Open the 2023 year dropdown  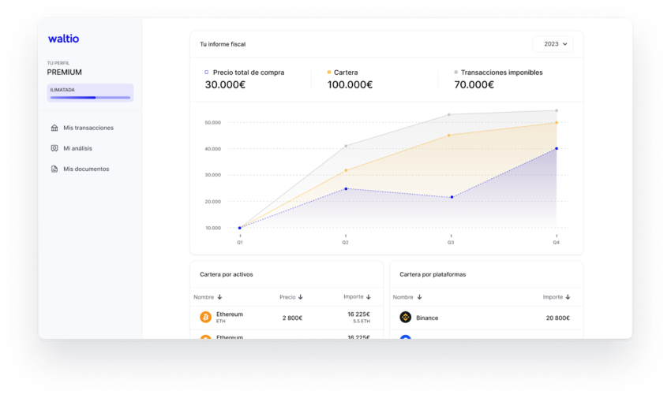[x=553, y=44]
